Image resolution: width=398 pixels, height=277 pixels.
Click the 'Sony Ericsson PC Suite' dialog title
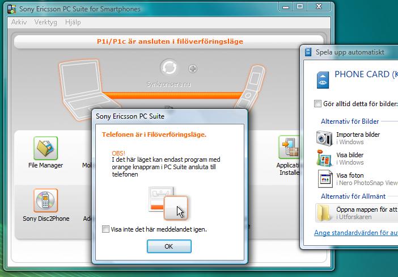coord(130,116)
